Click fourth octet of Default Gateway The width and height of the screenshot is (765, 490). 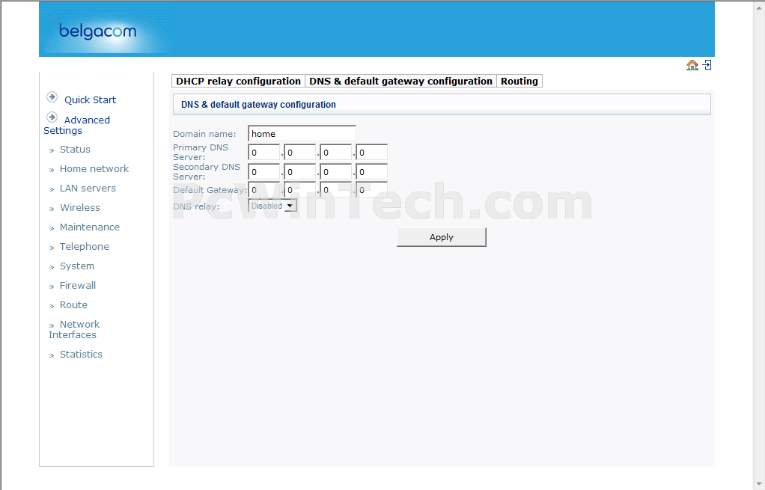coord(372,190)
